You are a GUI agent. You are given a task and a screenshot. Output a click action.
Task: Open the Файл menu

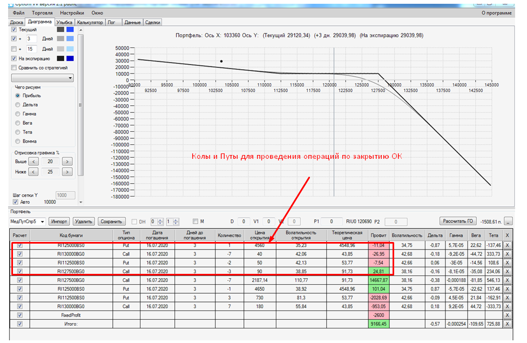(x=18, y=13)
